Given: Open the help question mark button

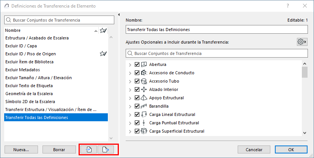Looking at the screenshot, I should click(288, 6).
